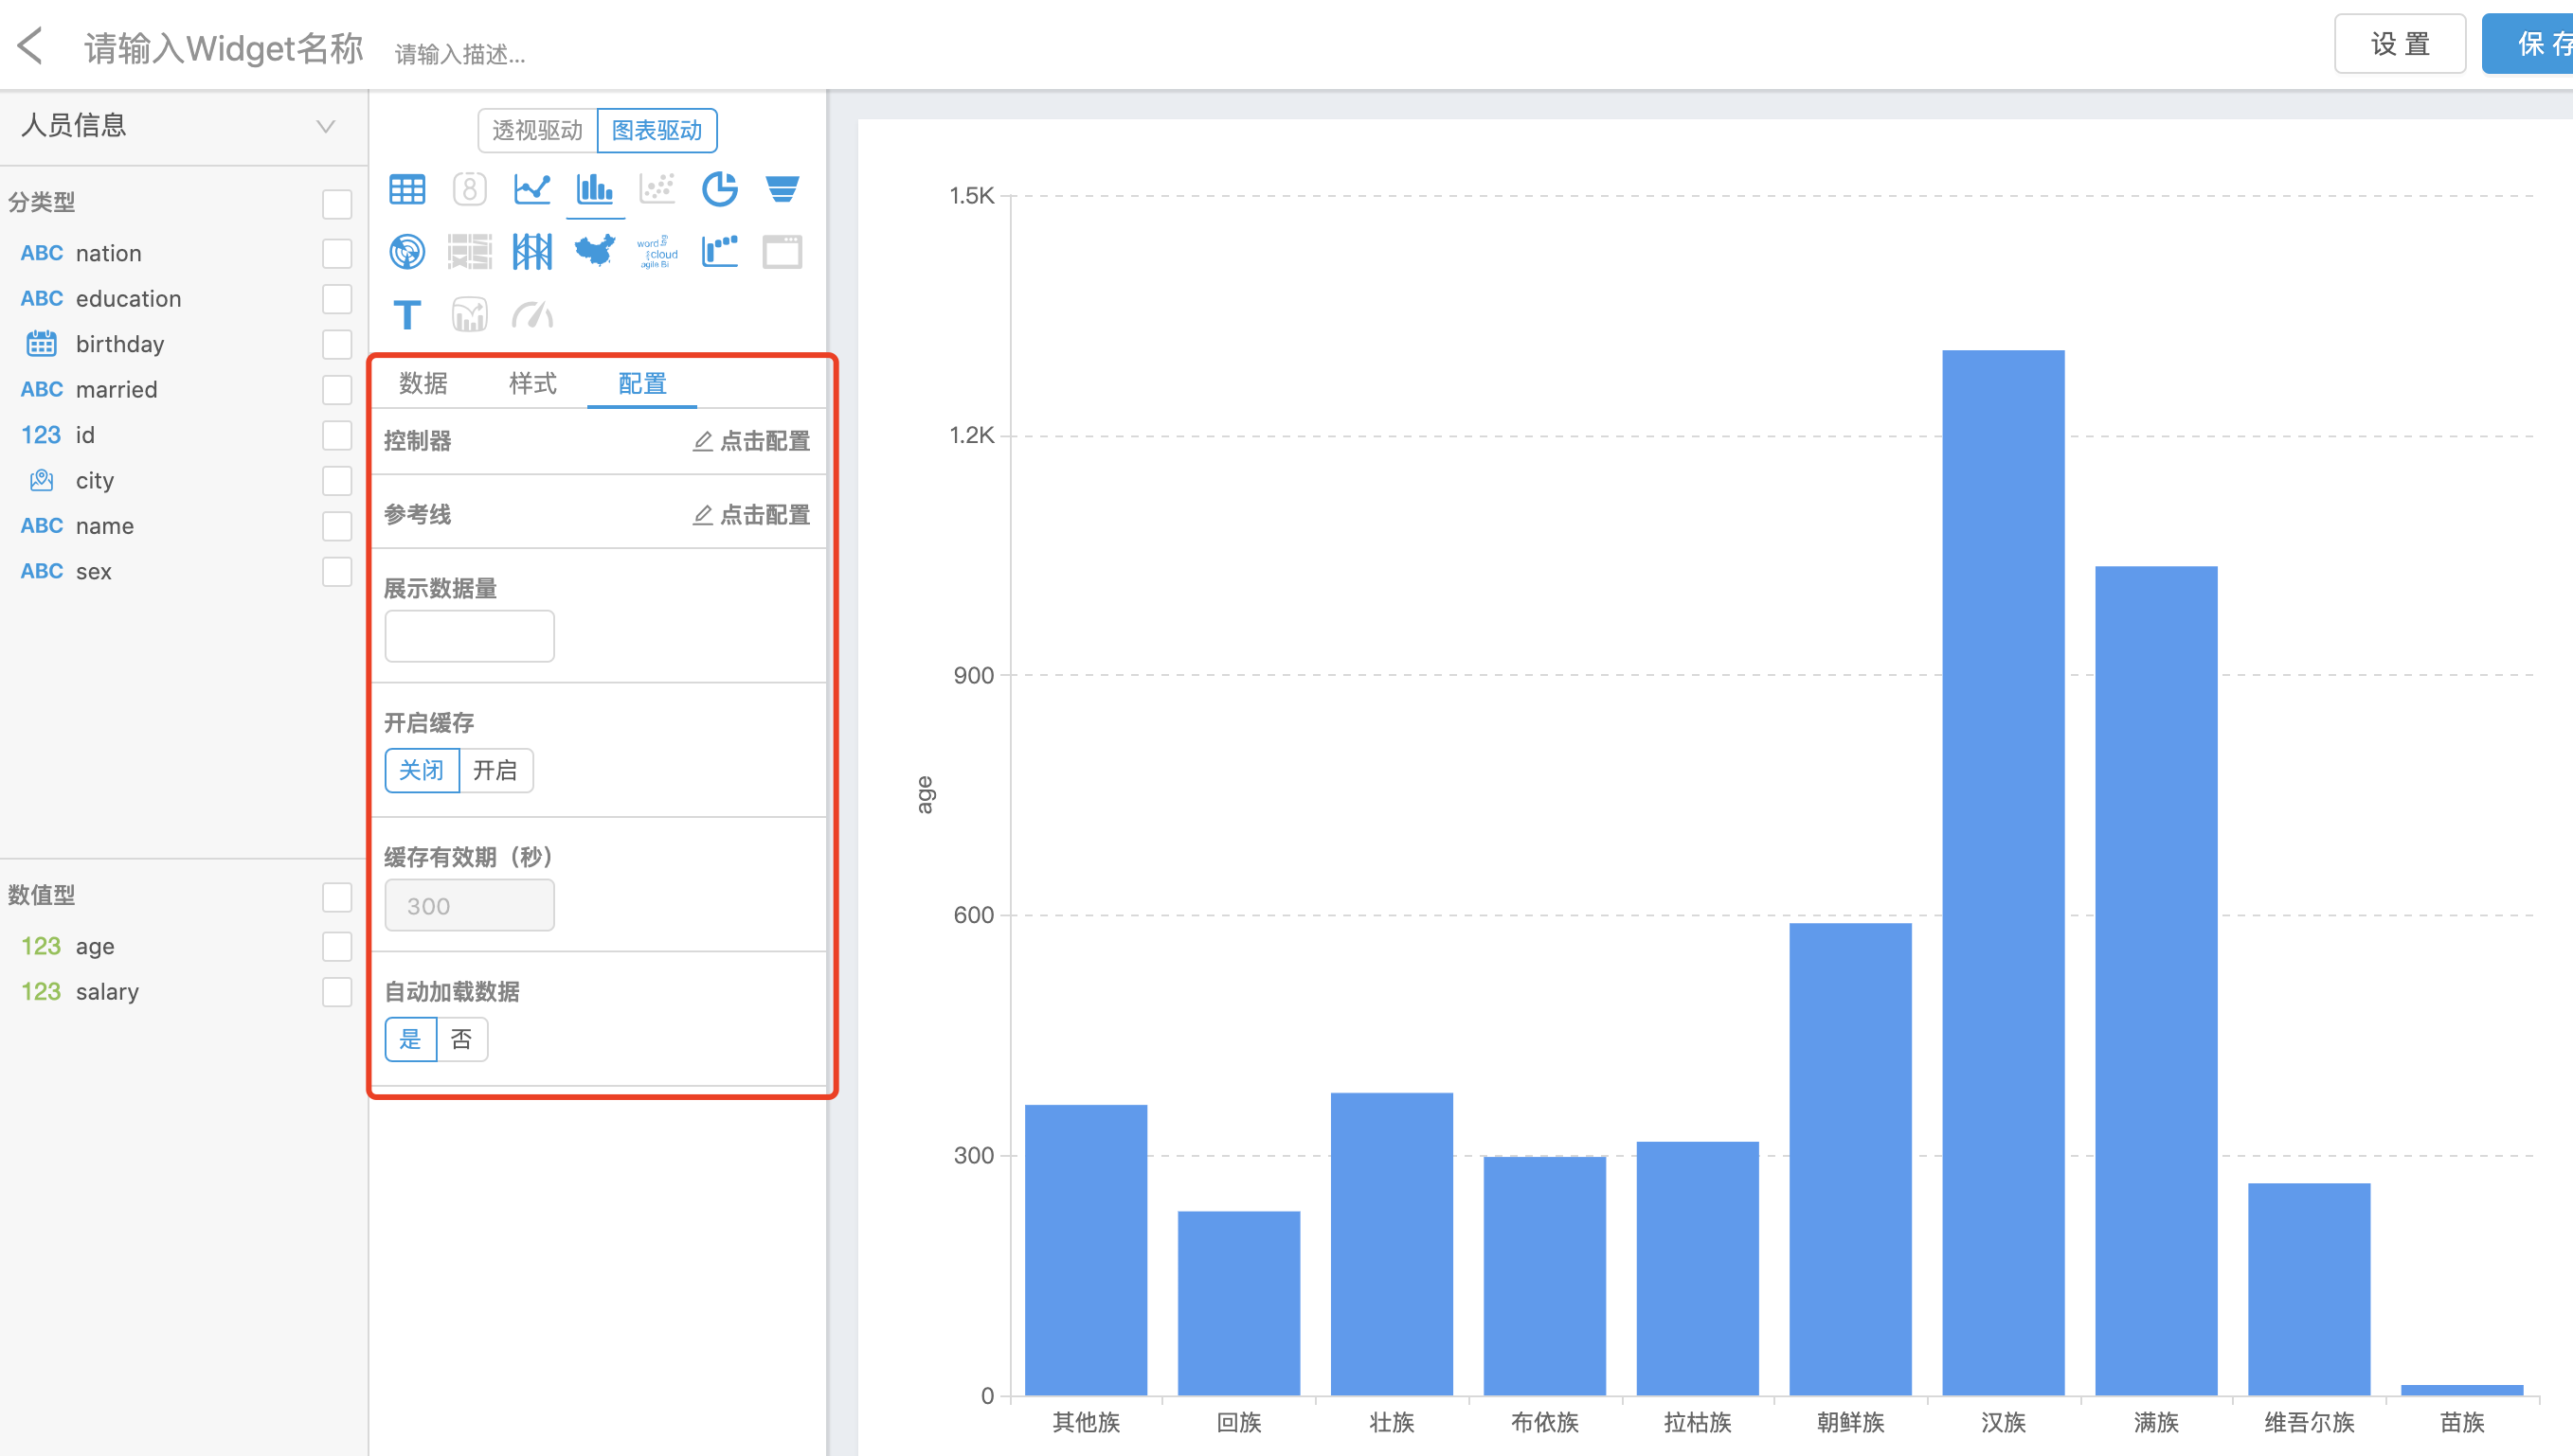Check the salary field checkbox
Viewport: 2573px width, 1456px height.
click(x=337, y=992)
